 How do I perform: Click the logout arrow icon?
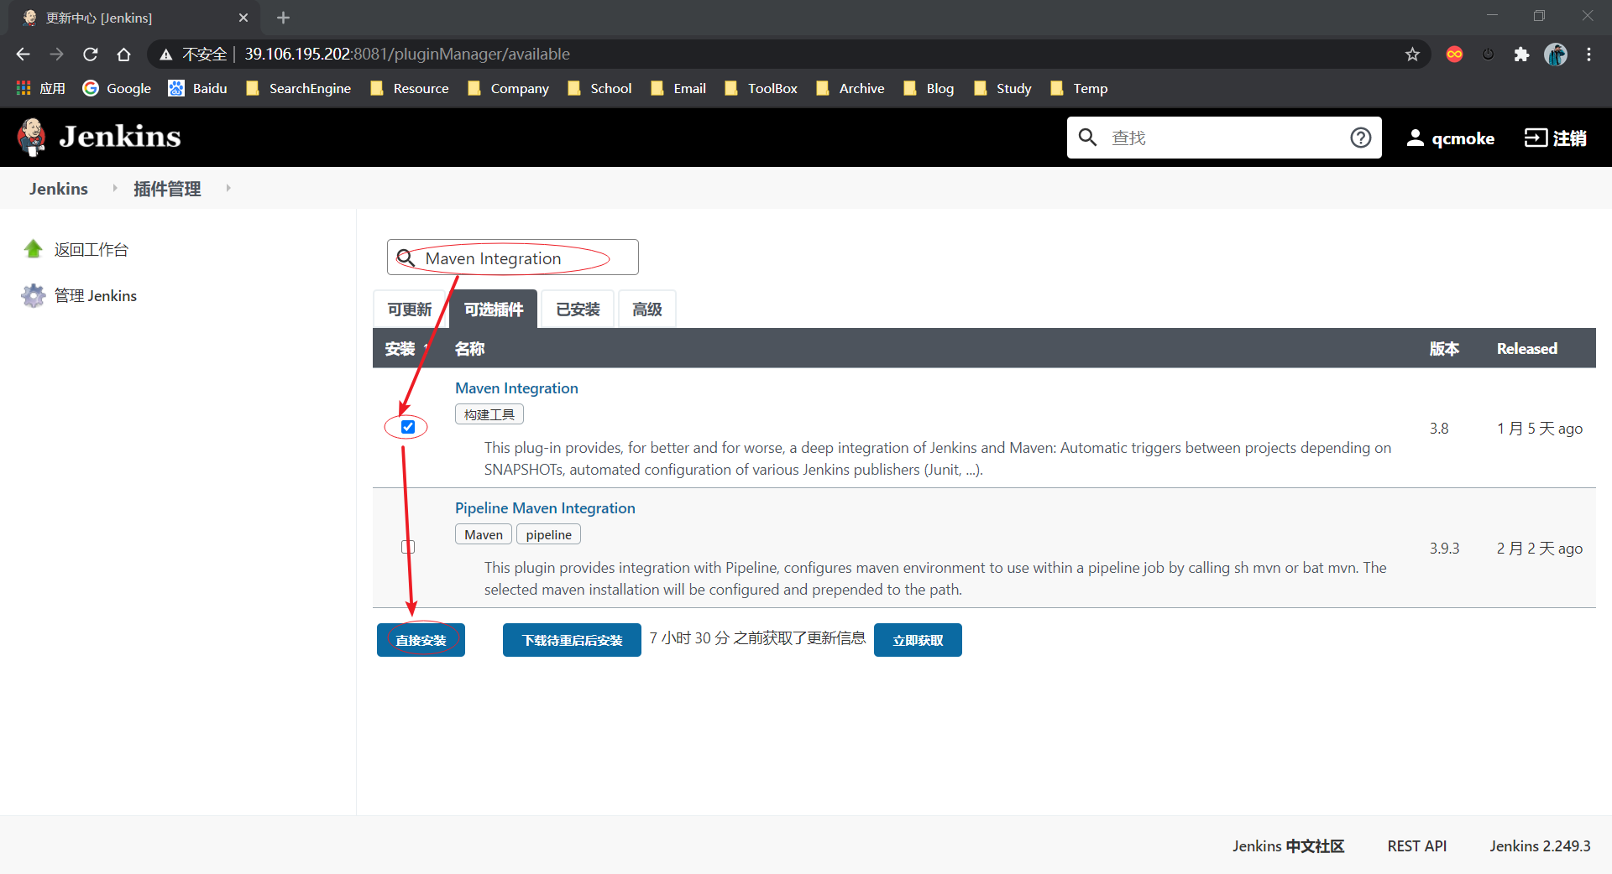pyautogui.click(x=1536, y=138)
